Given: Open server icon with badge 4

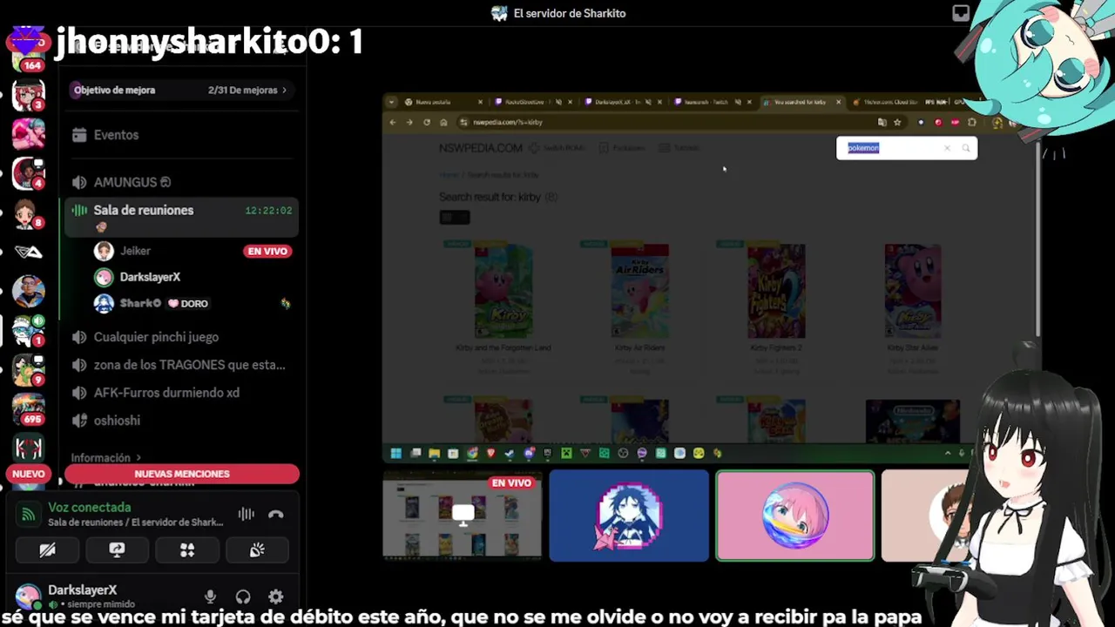Looking at the screenshot, I should coord(28,173).
